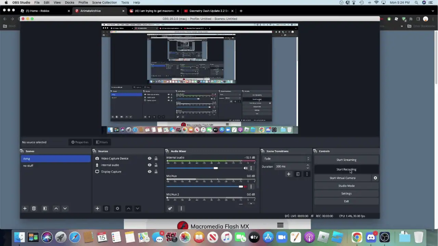Open the Fade transition dropdown

point(286,159)
